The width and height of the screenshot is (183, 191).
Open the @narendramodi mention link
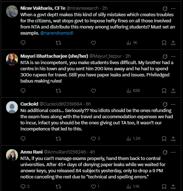click(x=57, y=33)
